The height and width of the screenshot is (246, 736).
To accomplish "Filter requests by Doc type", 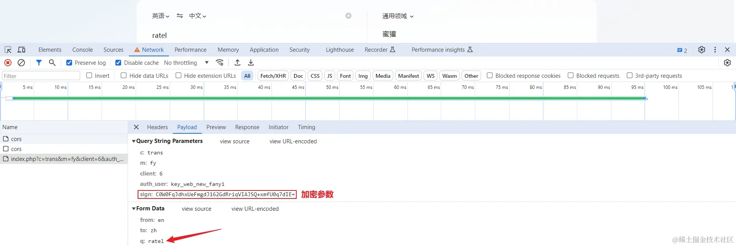I will [x=298, y=76].
